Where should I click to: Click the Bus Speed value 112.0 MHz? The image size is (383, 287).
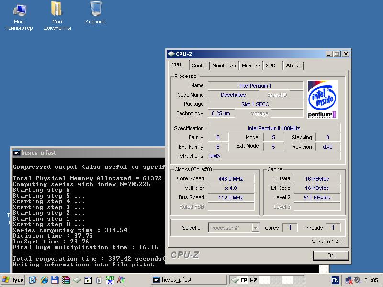pos(231,198)
